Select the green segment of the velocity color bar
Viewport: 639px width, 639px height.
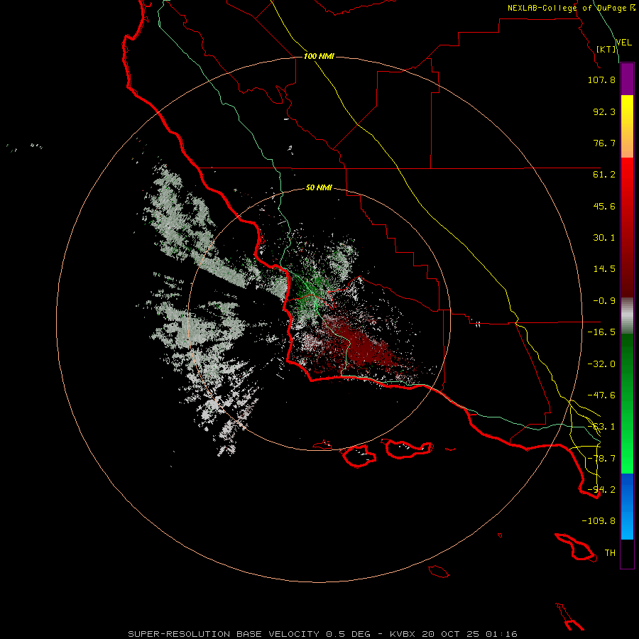[627, 403]
